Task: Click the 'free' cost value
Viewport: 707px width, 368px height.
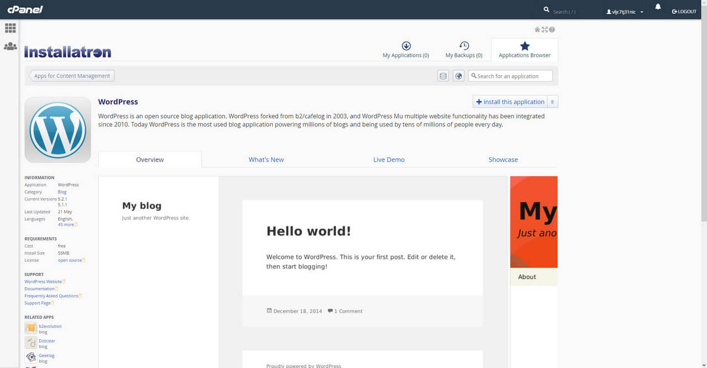Action: [x=62, y=246]
